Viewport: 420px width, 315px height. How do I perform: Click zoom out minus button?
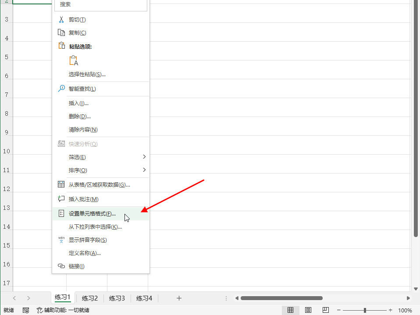click(338, 310)
